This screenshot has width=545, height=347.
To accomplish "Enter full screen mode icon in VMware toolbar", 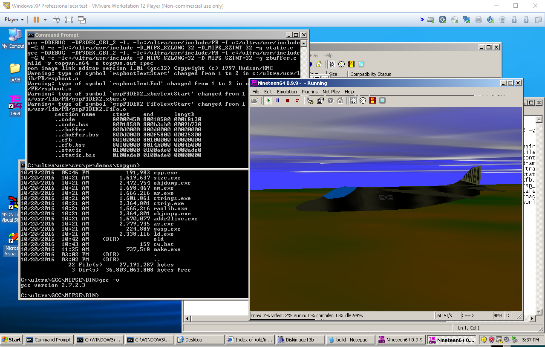I will (69, 20).
